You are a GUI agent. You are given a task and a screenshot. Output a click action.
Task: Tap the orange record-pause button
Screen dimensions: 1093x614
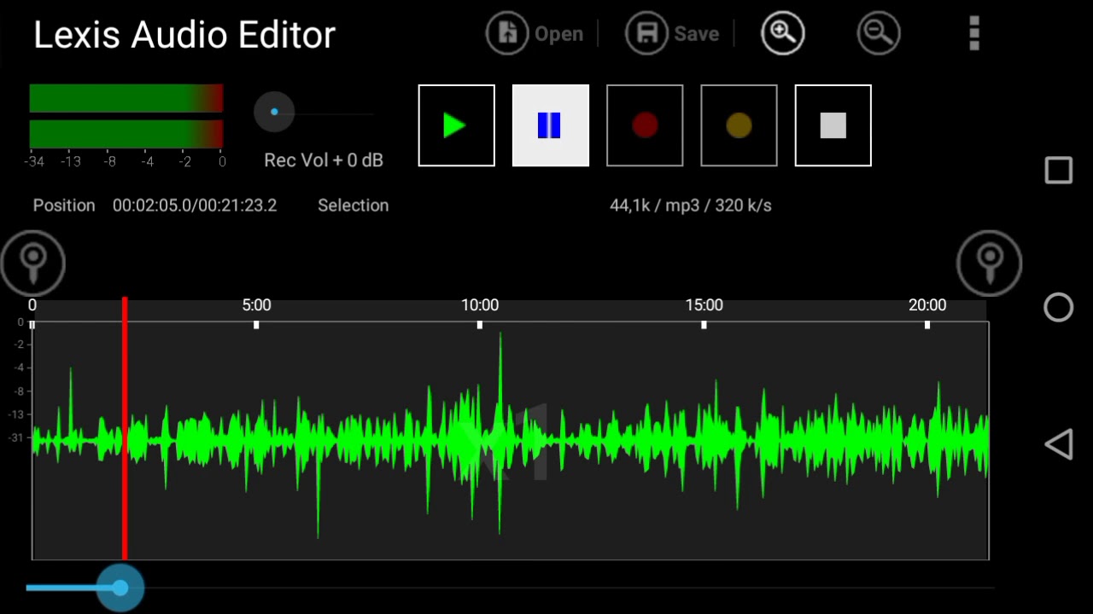click(x=739, y=125)
